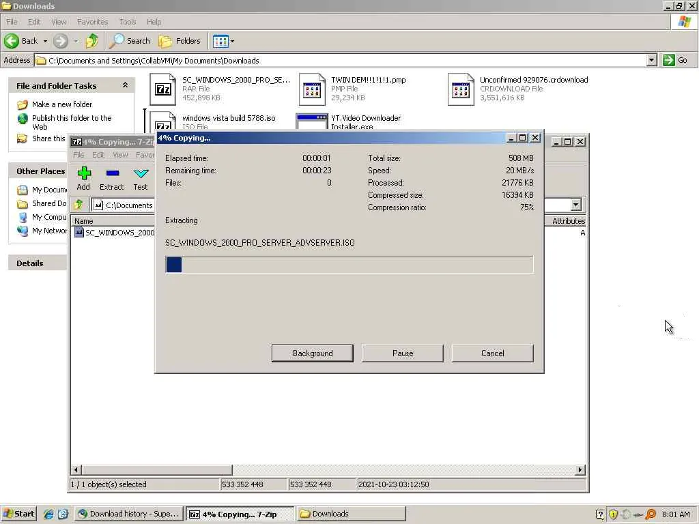Toggle the Folders pane in Explorer
This screenshot has height=524, width=699.
point(180,41)
